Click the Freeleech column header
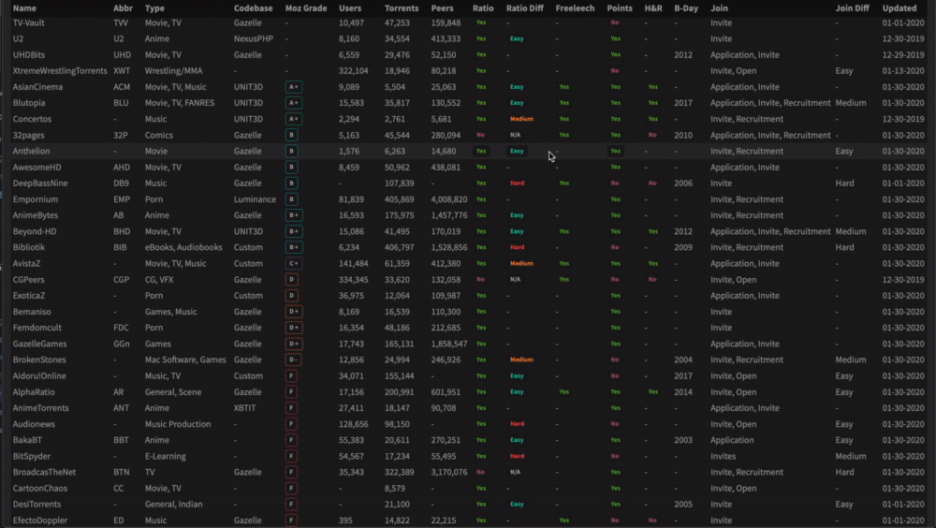The image size is (936, 528). tap(575, 8)
